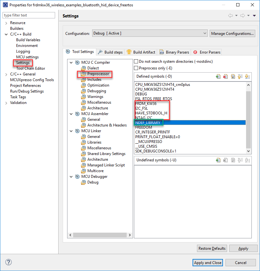The height and width of the screenshot is (271, 260).
Task: Open Run/Debug Settings page
Action: pos(27,91)
